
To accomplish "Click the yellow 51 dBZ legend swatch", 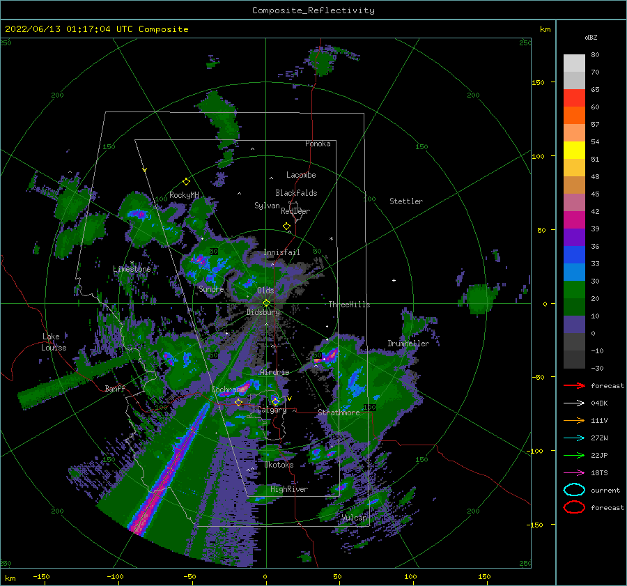I will 574,151.
